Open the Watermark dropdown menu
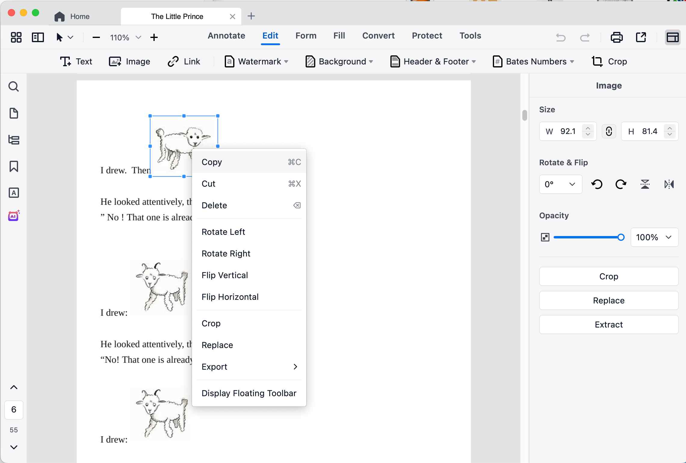This screenshot has height=463, width=686. 257,61
